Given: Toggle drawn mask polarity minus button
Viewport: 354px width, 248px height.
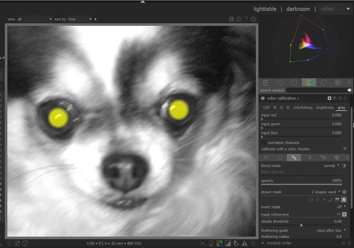Looking at the screenshot, I should (x=344, y=192).
